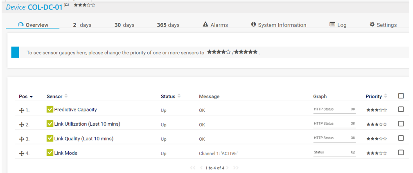Screen dimensions: 413x173
Task: Tick the checkbox for Predictive Capacity sensor
Action: point(401,109)
